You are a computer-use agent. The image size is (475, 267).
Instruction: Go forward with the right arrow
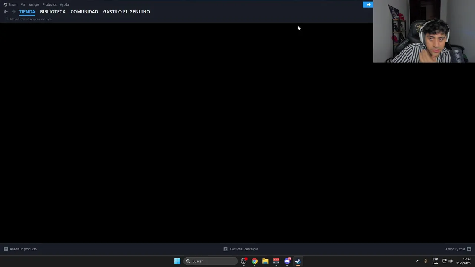click(13, 12)
